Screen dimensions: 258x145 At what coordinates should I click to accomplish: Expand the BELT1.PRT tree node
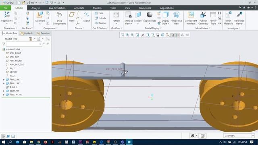point(4,91)
